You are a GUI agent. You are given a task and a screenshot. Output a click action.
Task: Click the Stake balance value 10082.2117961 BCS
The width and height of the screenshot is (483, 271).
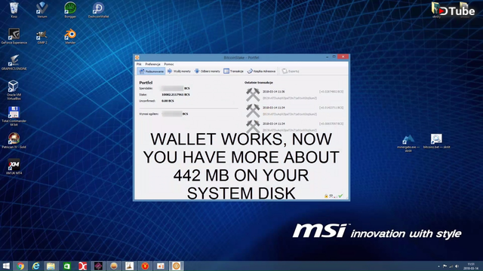click(176, 95)
